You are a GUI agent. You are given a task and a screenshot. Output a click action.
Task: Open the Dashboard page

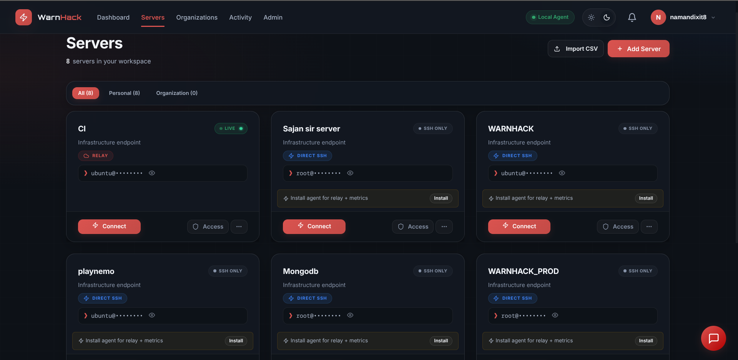113,17
